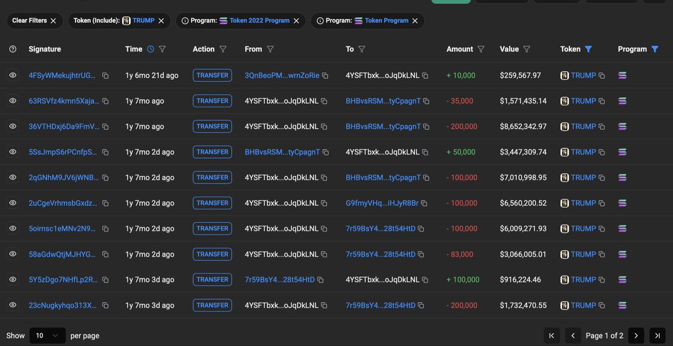Open the Amount column filter

coord(481,49)
